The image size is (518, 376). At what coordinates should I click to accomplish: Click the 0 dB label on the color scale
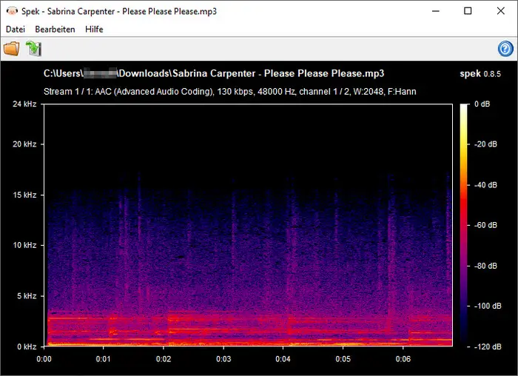click(482, 104)
